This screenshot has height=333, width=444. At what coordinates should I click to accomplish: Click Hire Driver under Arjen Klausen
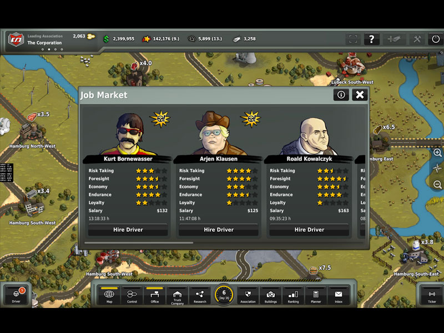(x=218, y=230)
